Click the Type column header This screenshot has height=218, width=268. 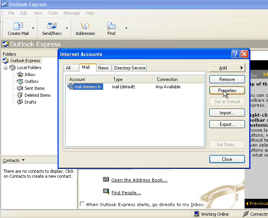click(131, 79)
